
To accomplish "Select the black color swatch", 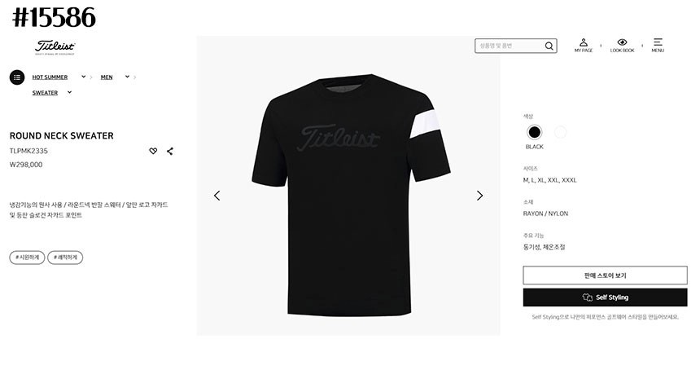I will tap(535, 132).
